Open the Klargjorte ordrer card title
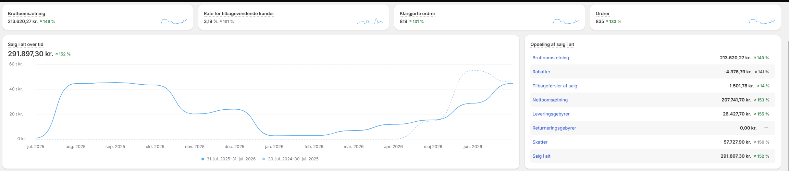The image size is (789, 171). [x=418, y=14]
